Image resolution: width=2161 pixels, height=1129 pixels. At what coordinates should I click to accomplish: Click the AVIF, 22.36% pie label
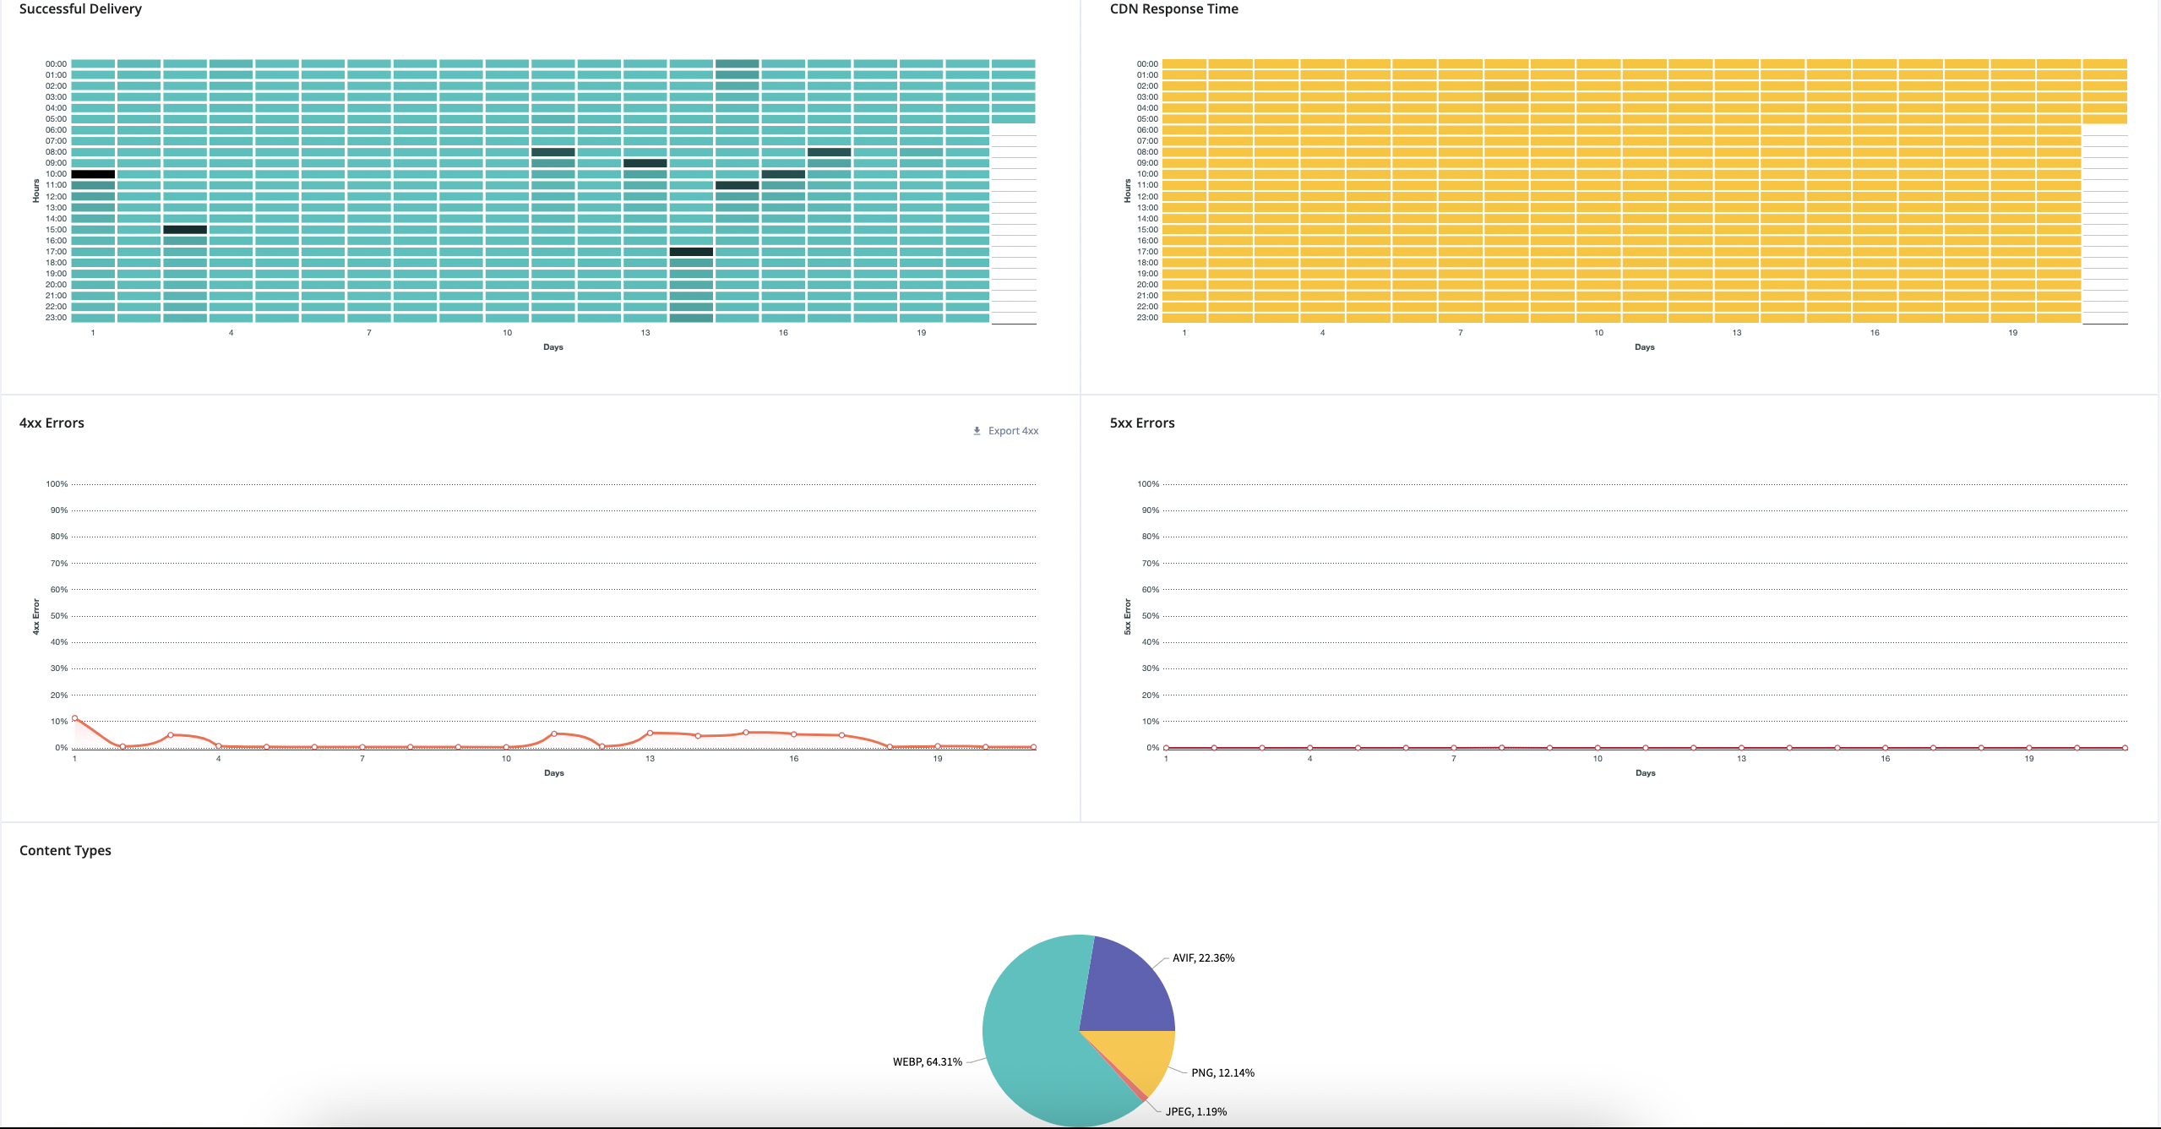tap(1203, 958)
